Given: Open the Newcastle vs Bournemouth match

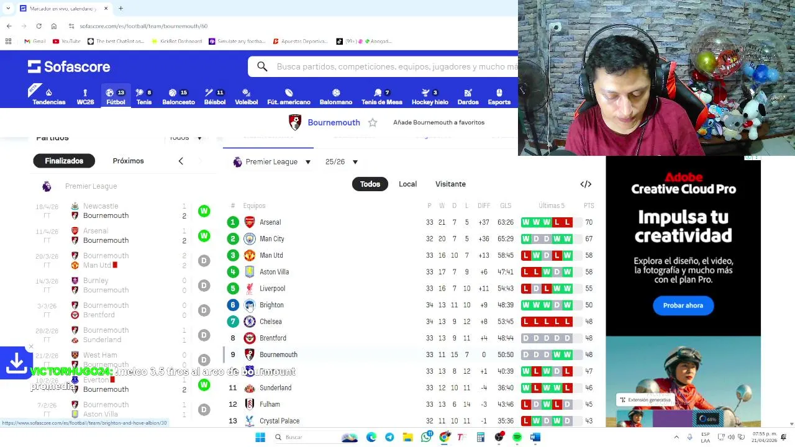Looking at the screenshot, I should [123, 210].
